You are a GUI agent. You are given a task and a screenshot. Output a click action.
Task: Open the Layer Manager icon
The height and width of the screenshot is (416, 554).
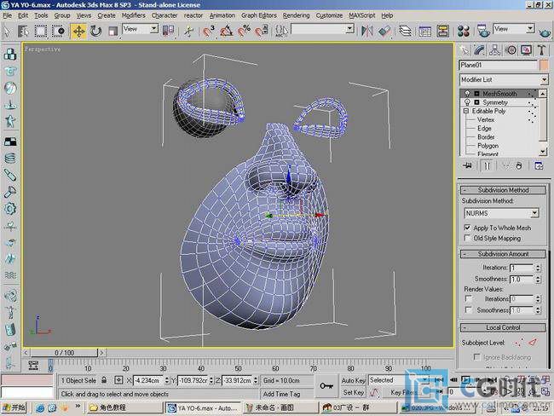pyautogui.click(x=405, y=31)
